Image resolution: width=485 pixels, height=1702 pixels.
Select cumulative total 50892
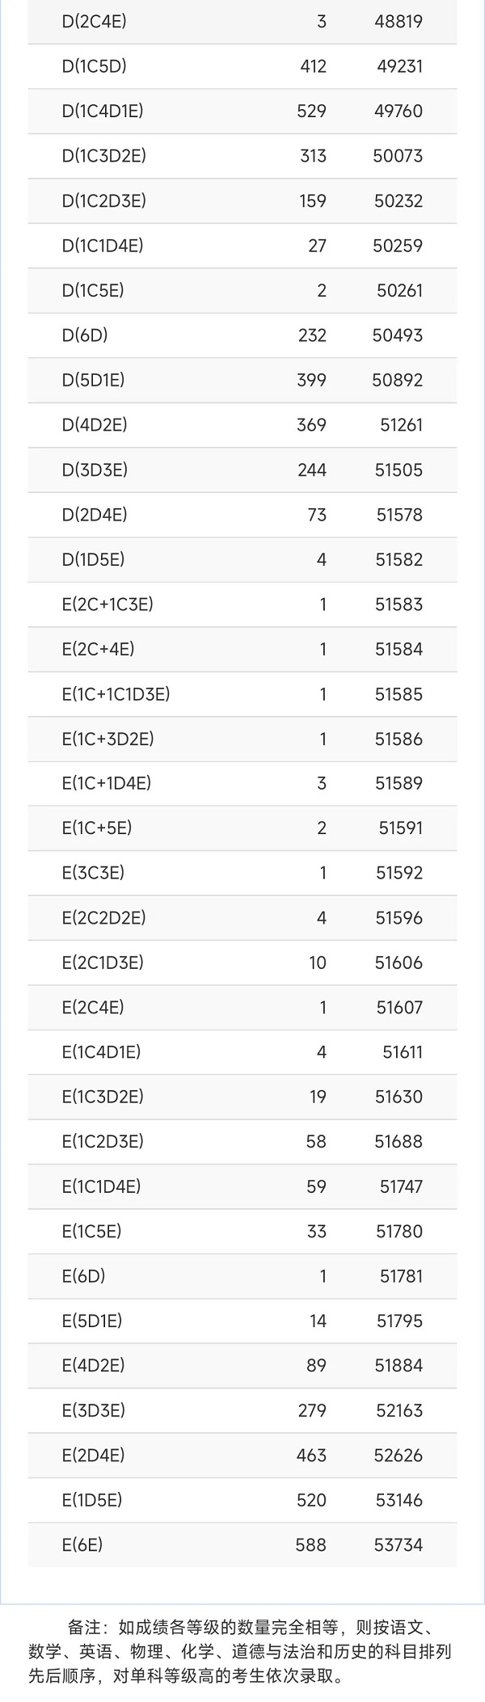(398, 380)
